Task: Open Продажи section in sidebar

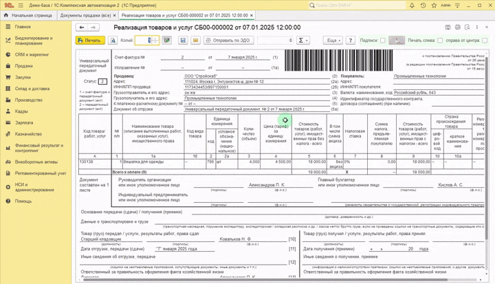Action: (x=23, y=66)
